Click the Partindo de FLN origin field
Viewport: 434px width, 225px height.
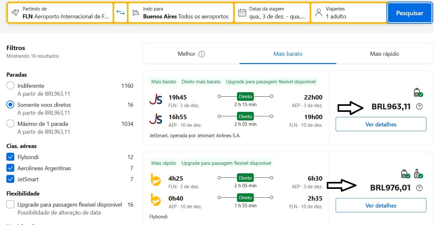click(60, 13)
